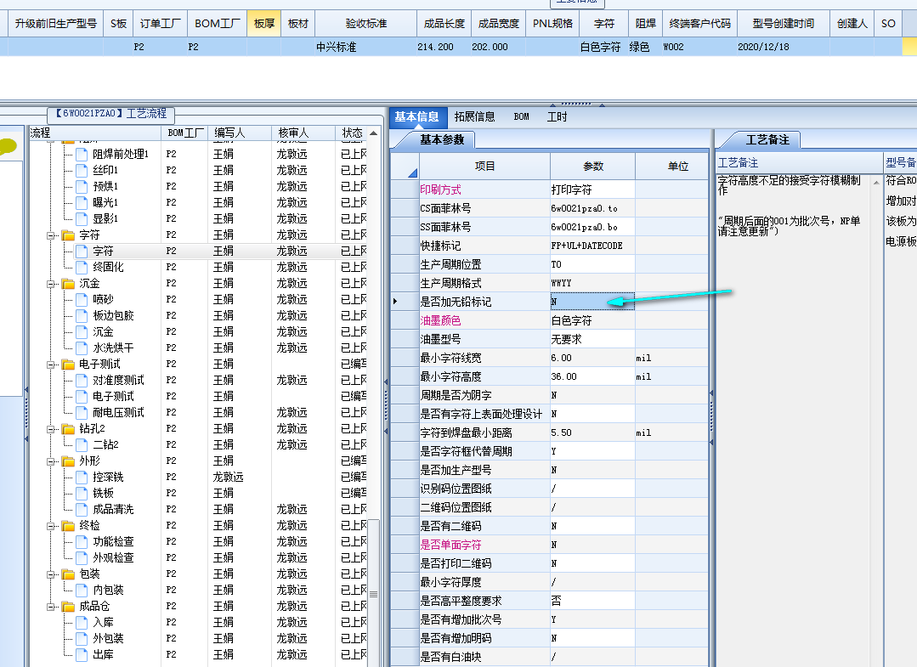This screenshot has width=917, height=667.
Task: Click the document icon beside 阻焊前处理1
Action: click(82, 155)
